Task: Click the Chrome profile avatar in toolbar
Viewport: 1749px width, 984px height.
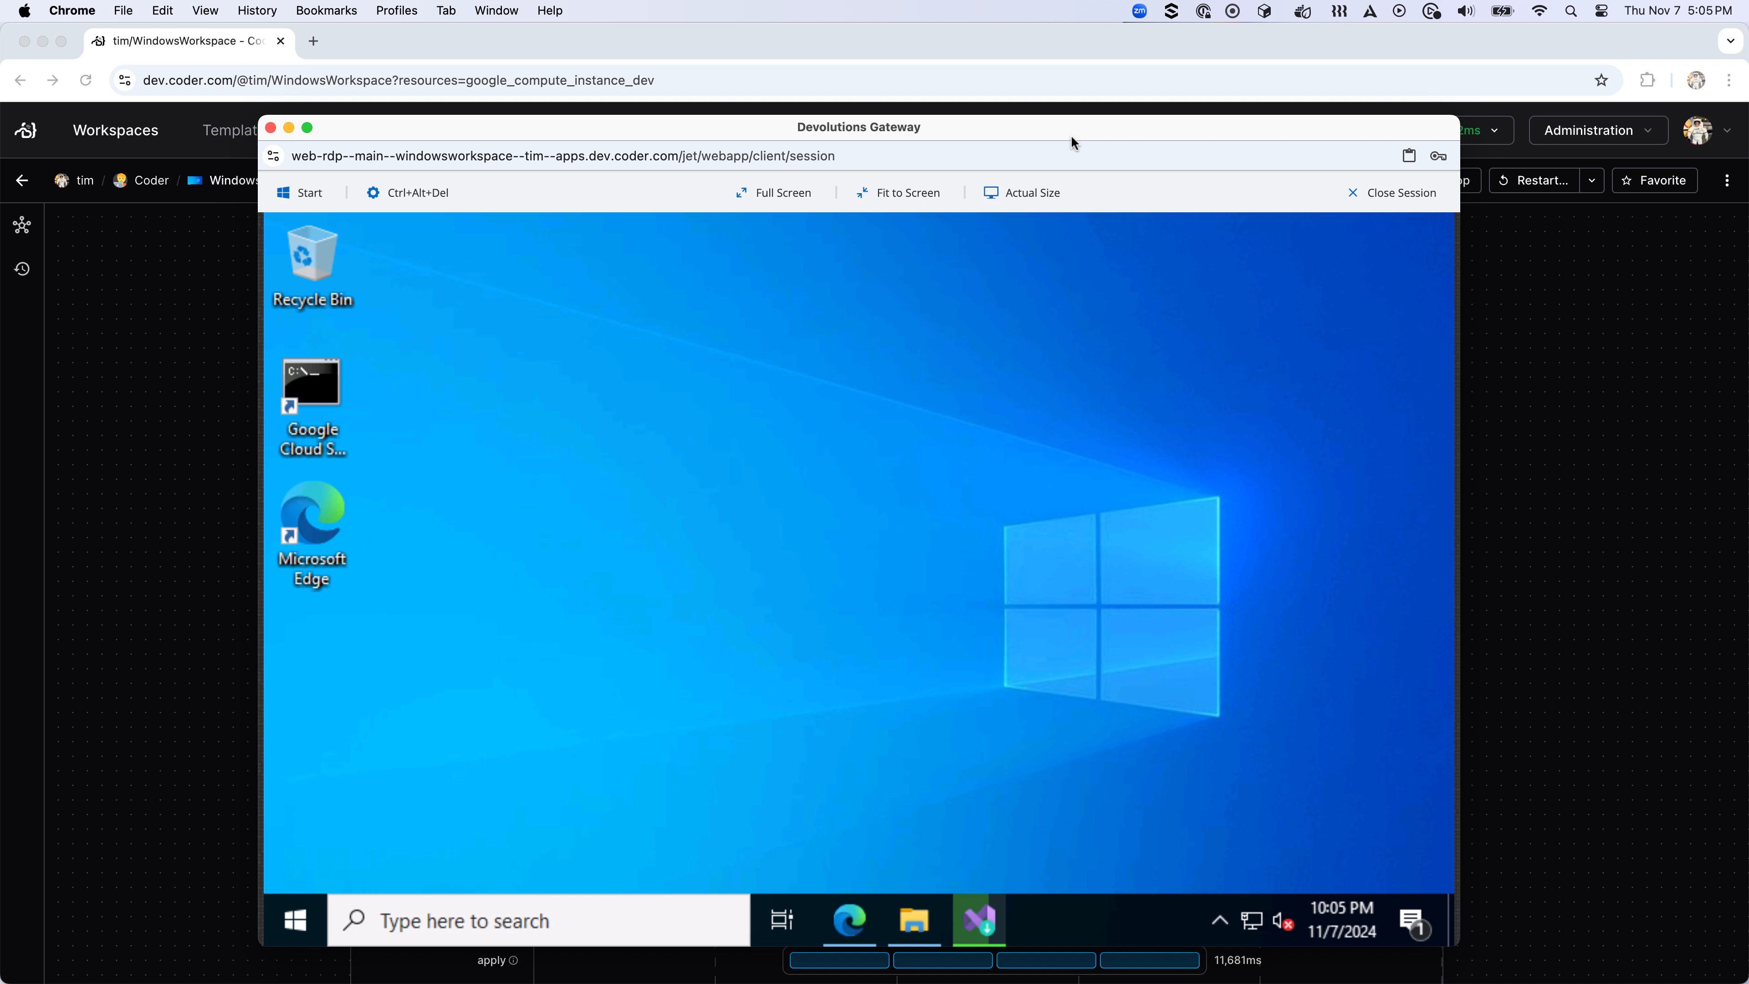Action: pyautogui.click(x=1696, y=80)
